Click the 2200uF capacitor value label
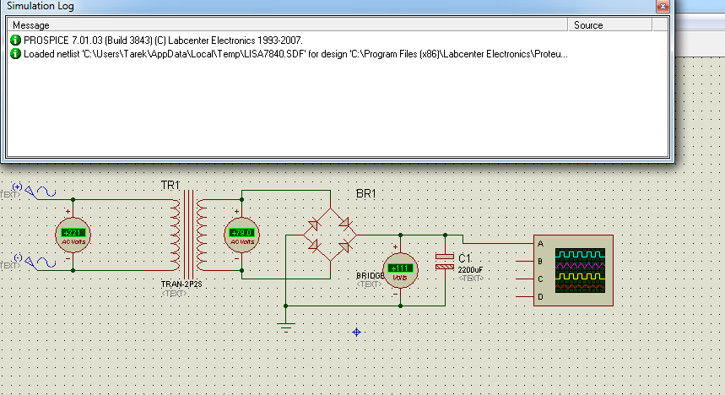Screen dimensions: 725x395 click(x=470, y=269)
